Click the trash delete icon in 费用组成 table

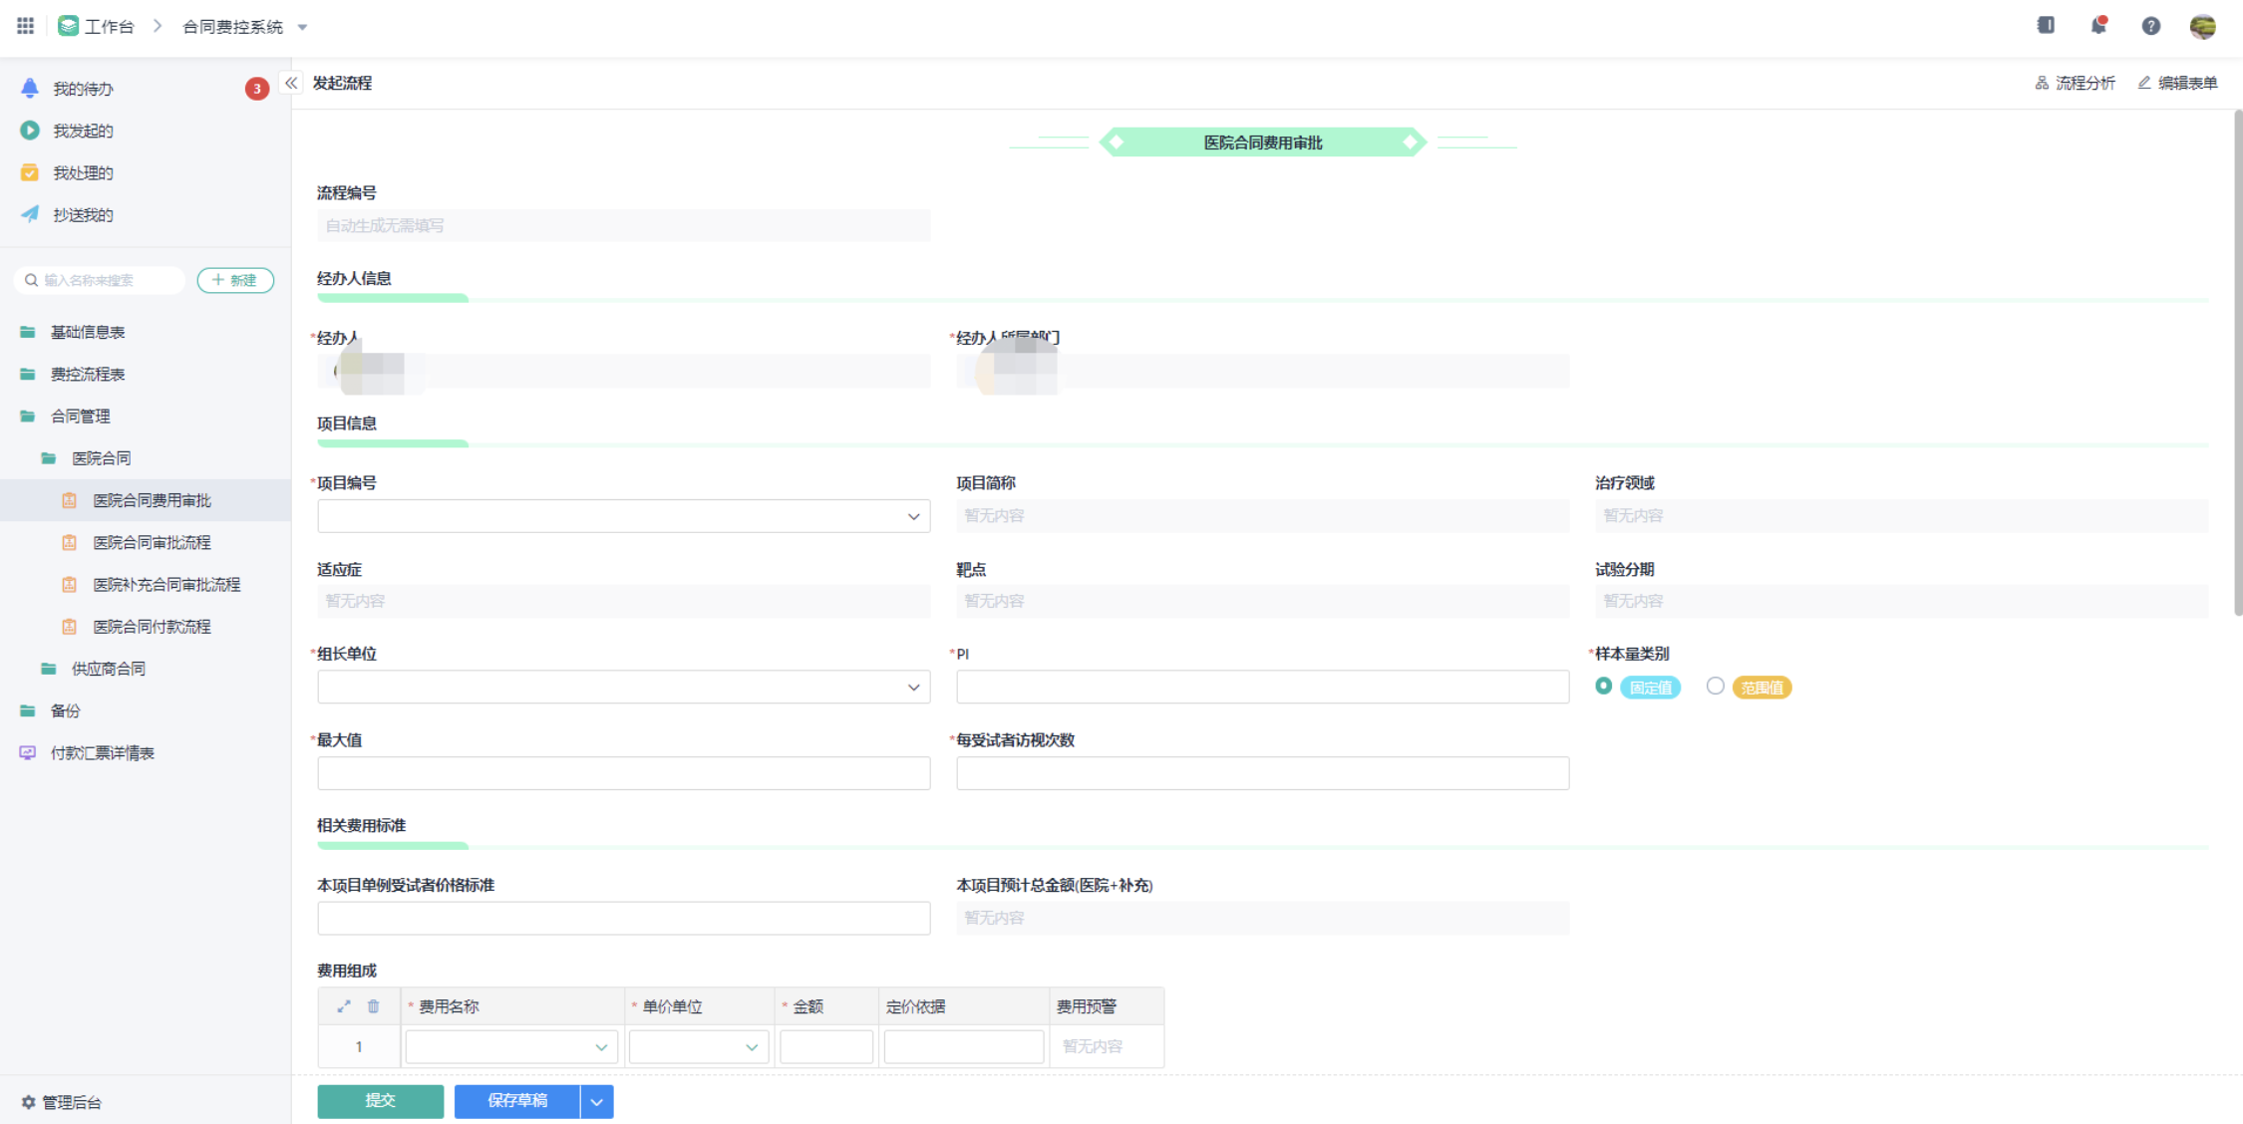coord(374,1006)
